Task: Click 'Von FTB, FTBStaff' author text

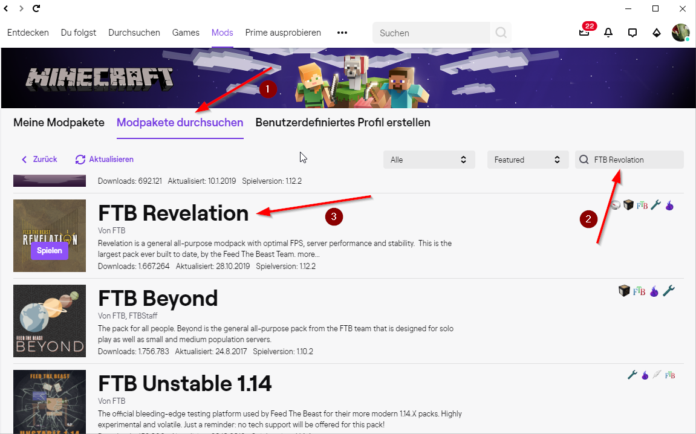Action: point(128,316)
